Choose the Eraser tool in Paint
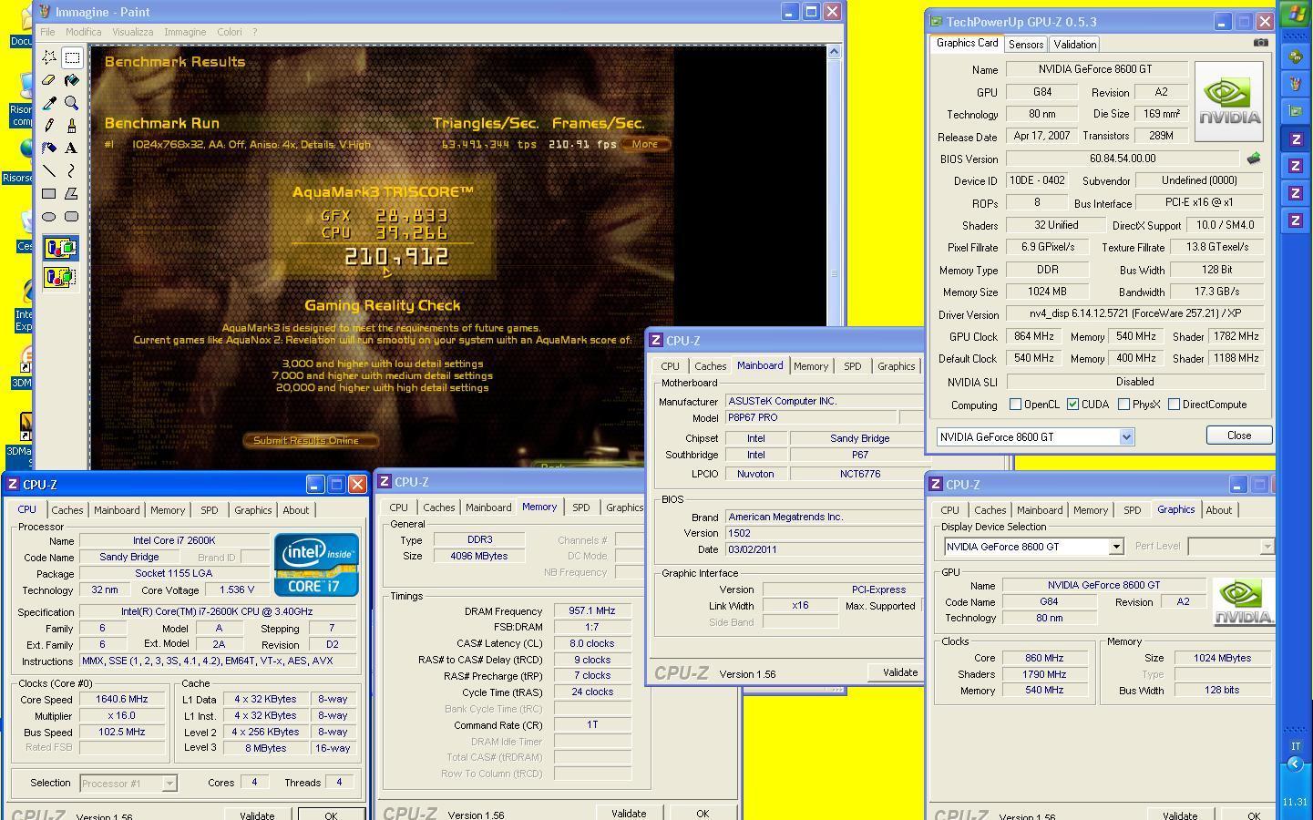The width and height of the screenshot is (1313, 820). click(49, 80)
